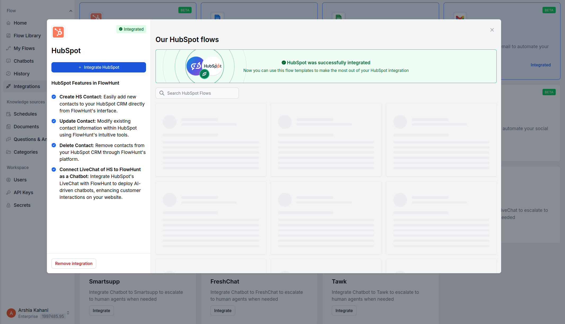Click the Search HubSpot Flows field
Screen dimensions: 565x324
click(x=197, y=93)
